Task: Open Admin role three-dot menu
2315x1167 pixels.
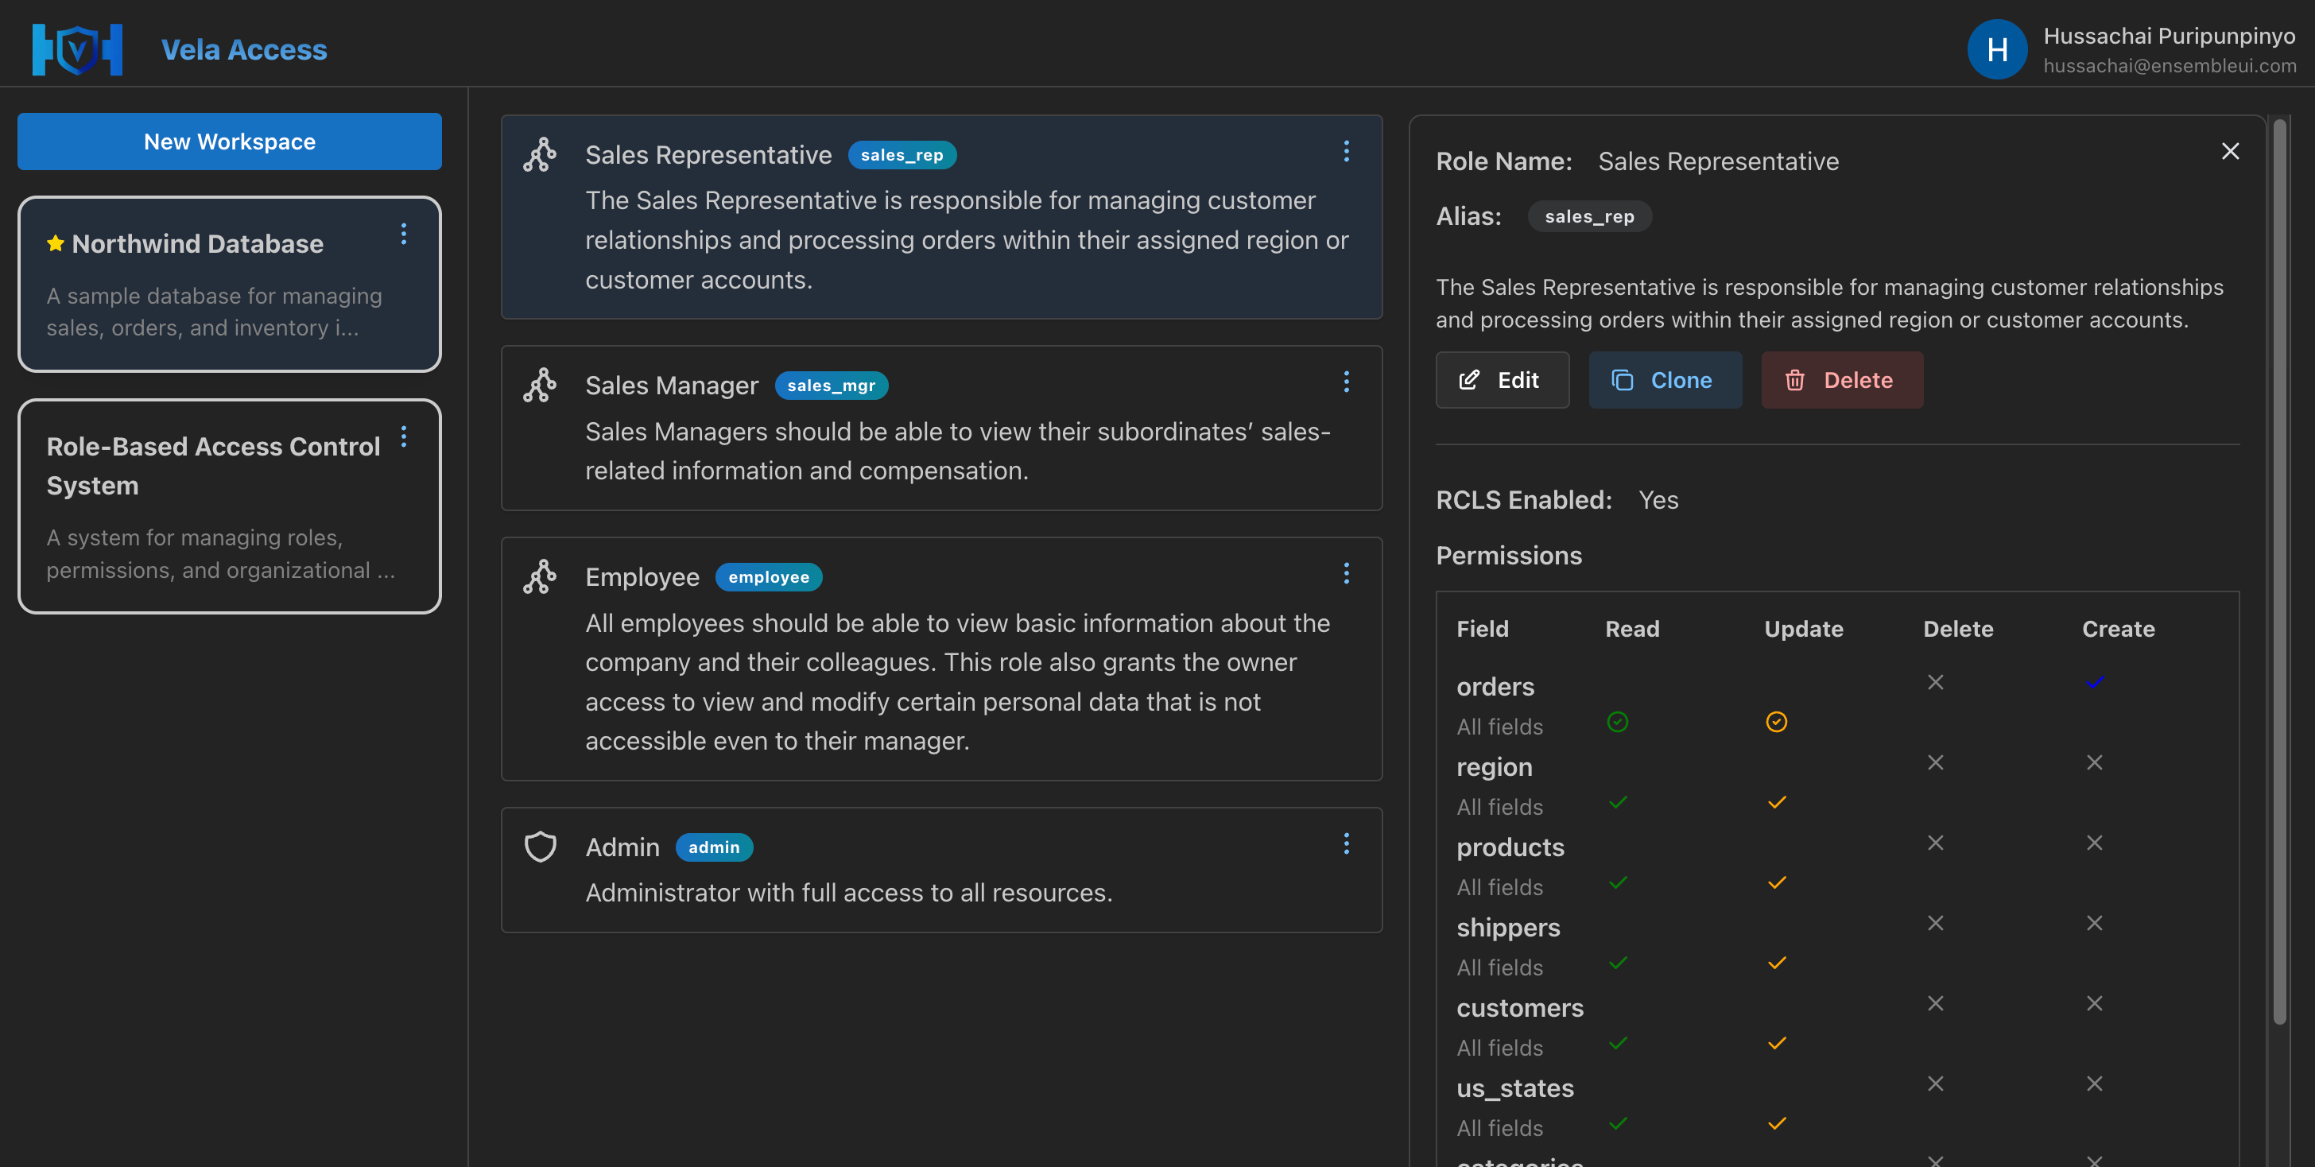Action: pyautogui.click(x=1345, y=843)
